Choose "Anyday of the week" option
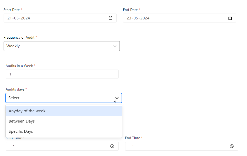247x156 pixels. (x=27, y=111)
